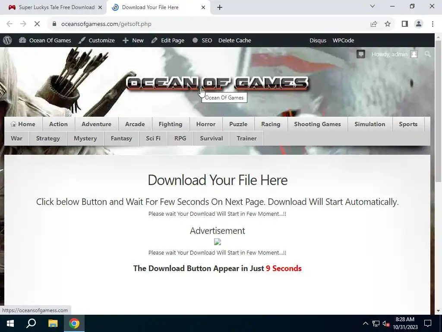
Task: Open the Arcade games category
Action: [135, 124]
